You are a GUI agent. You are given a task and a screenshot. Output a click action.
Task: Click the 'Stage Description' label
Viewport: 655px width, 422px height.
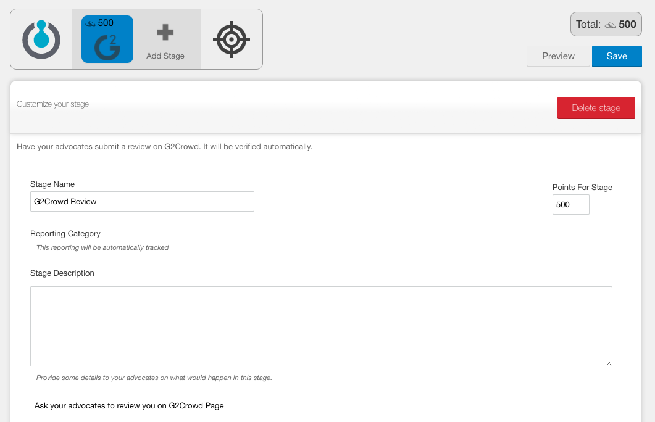(62, 273)
